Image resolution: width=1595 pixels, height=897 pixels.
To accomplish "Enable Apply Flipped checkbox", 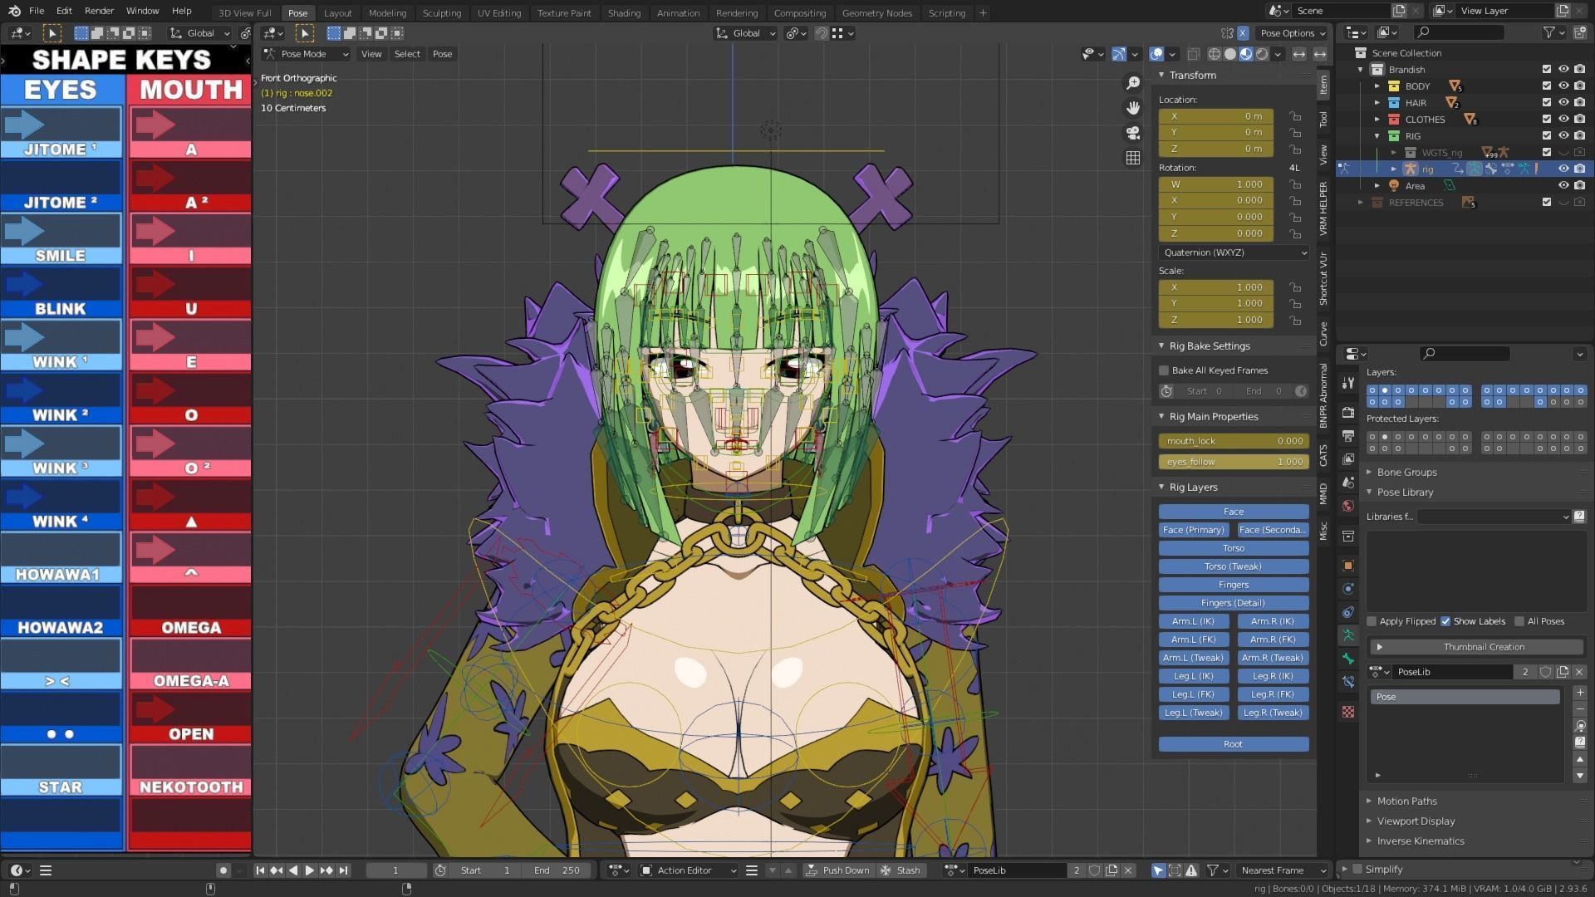I will point(1372,621).
